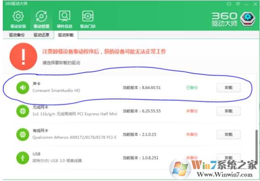Image resolution: width=260 pixels, height=181 pixels.
Task: Click 未备份 status for 有线网卡
Action: [x=192, y=134]
